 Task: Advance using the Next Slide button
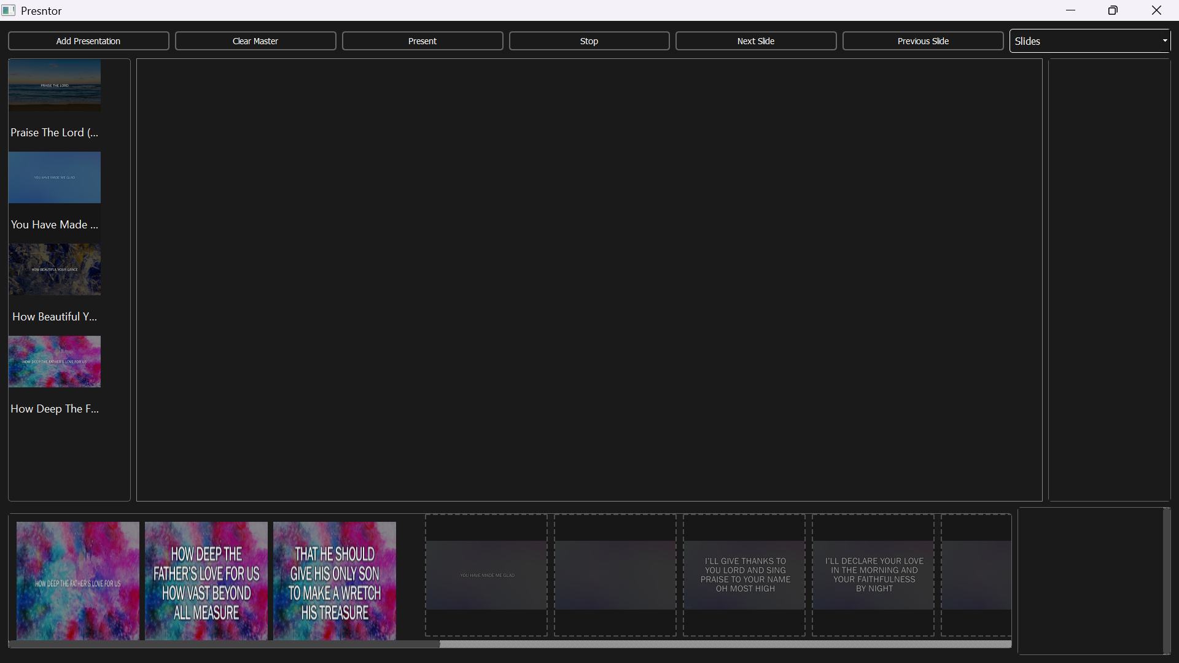point(756,41)
